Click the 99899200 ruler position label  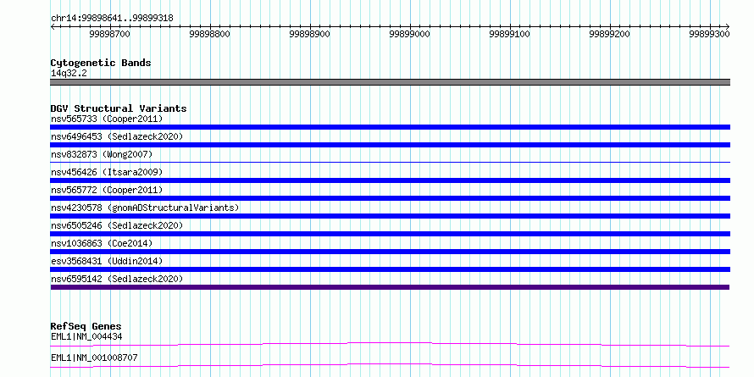coord(610,34)
